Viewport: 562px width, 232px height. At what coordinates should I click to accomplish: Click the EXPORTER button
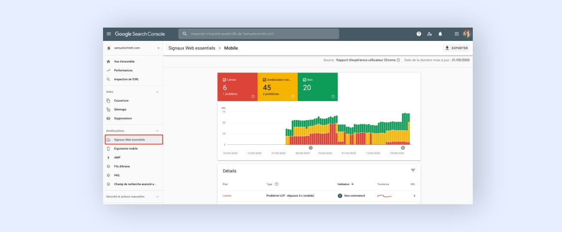pyautogui.click(x=457, y=48)
